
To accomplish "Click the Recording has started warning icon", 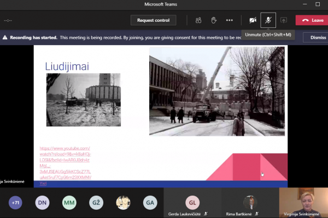I will click(5, 38).
